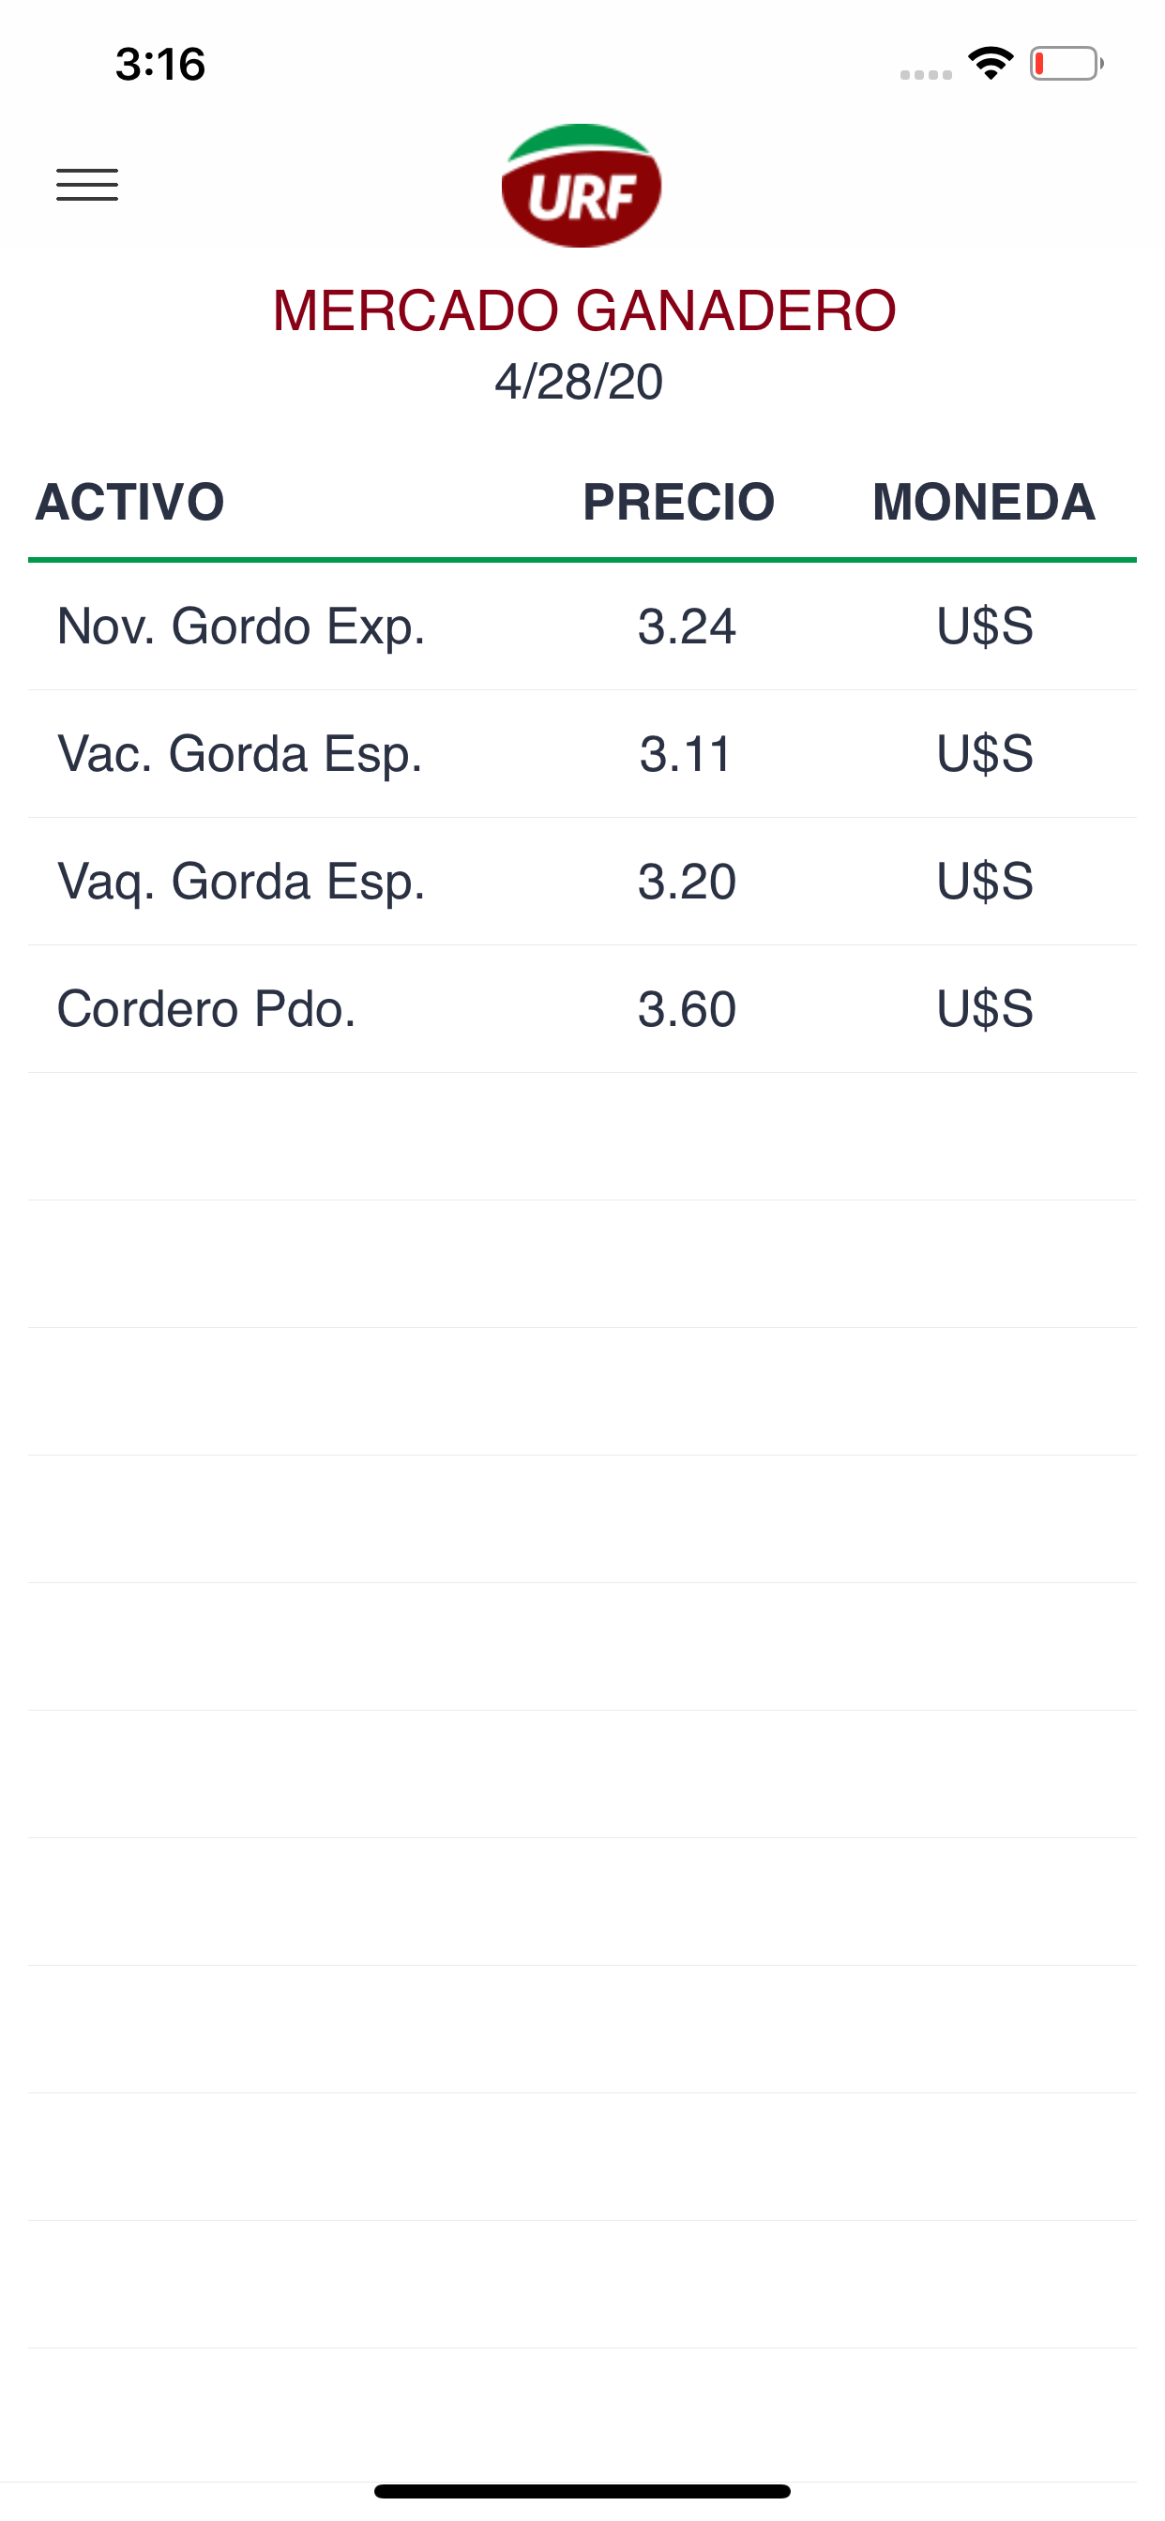
Task: Select the Vaq. Gorda Esp. row
Action: pyautogui.click(x=582, y=881)
